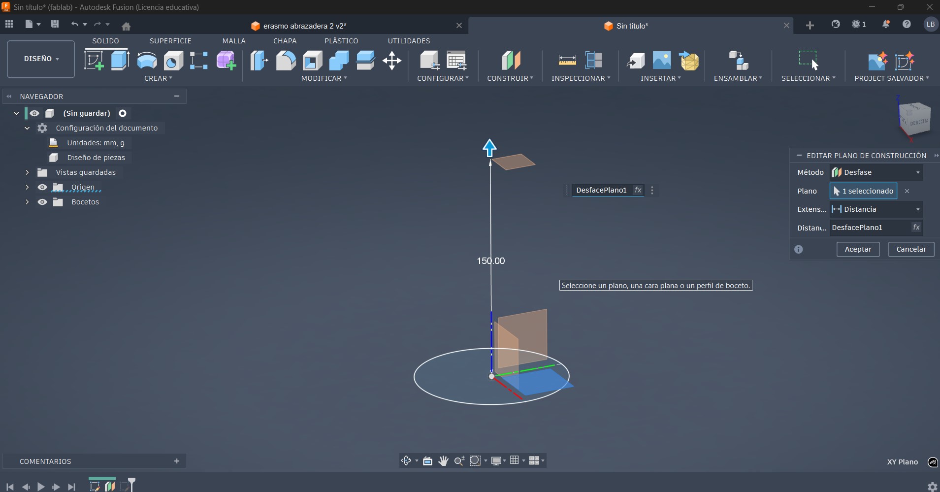Play the timeline
The height and width of the screenshot is (492, 940).
pos(41,487)
